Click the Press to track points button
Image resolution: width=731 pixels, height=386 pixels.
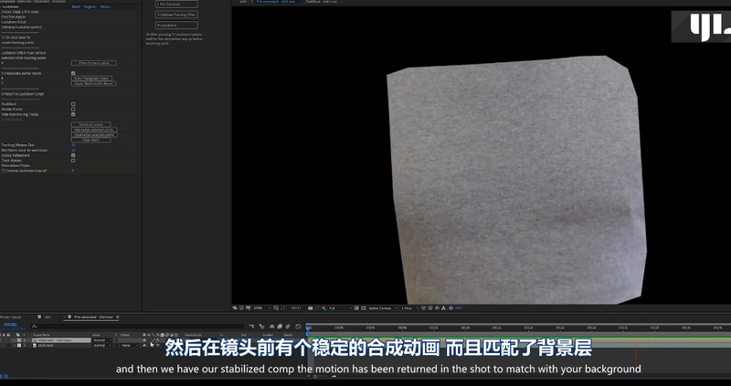point(94,63)
